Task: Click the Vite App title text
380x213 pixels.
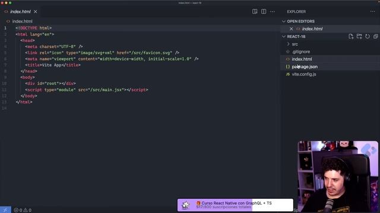Action: pos(52,65)
